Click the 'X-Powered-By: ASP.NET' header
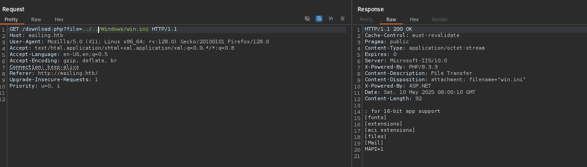 click(x=398, y=86)
